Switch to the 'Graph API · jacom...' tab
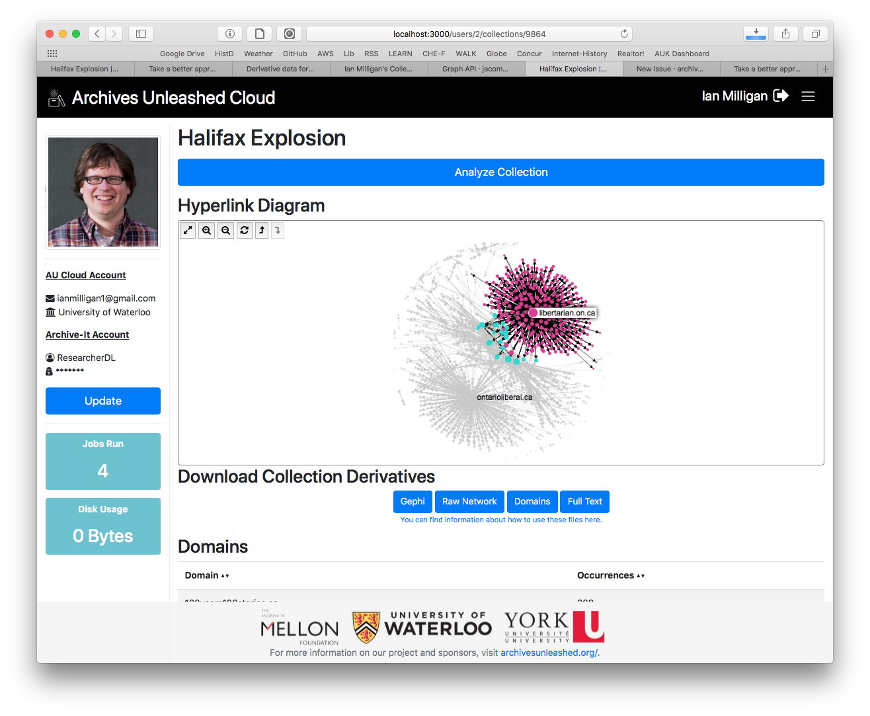The height and width of the screenshot is (716, 870). pyautogui.click(x=475, y=69)
